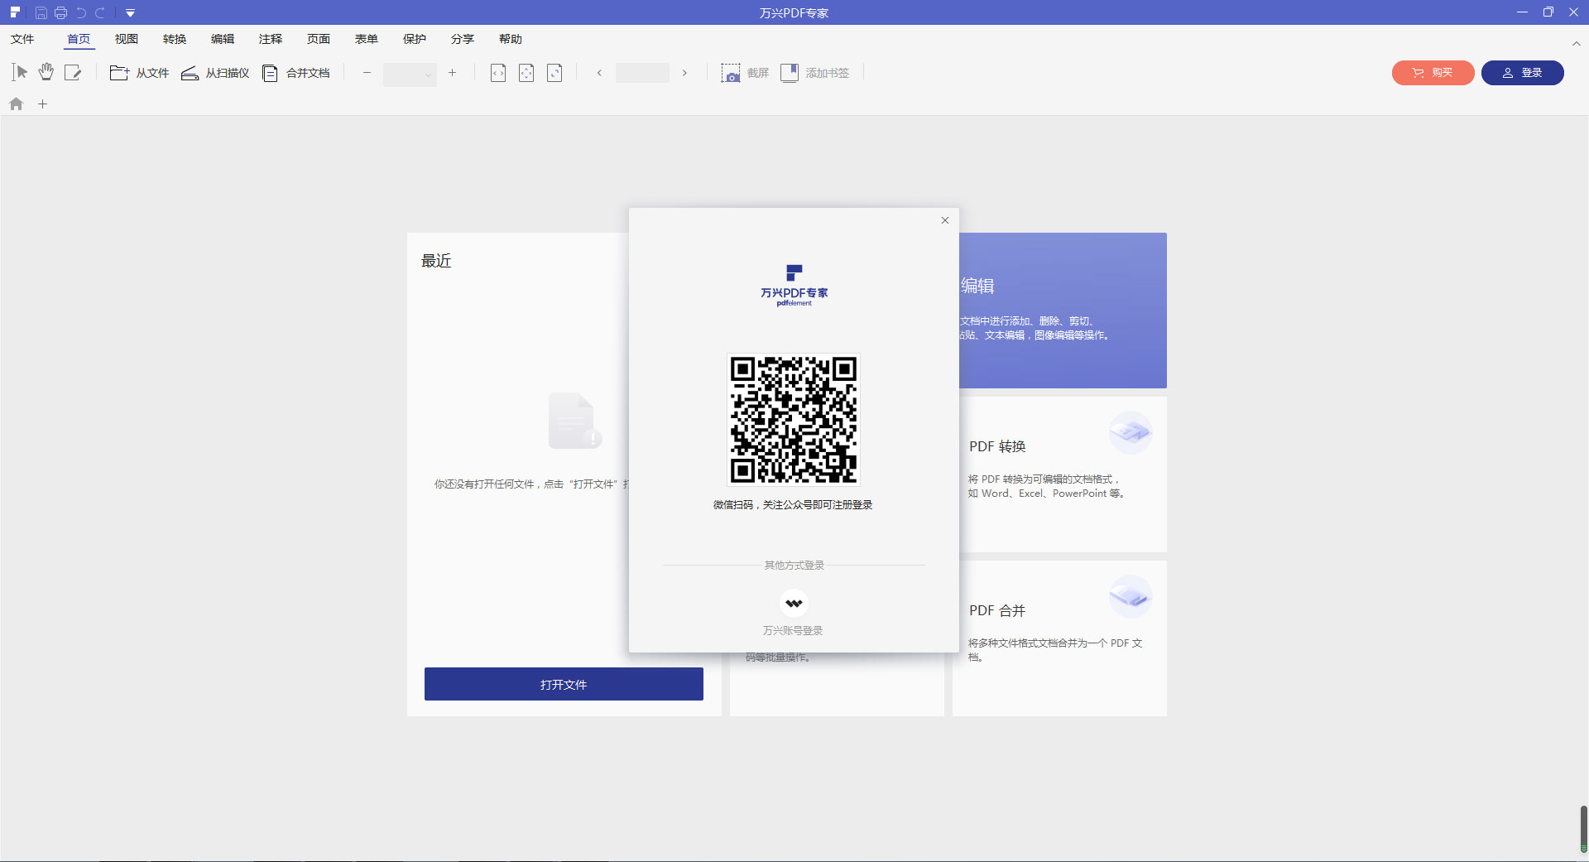Click the annotation pen icon

pyautogui.click(x=74, y=73)
